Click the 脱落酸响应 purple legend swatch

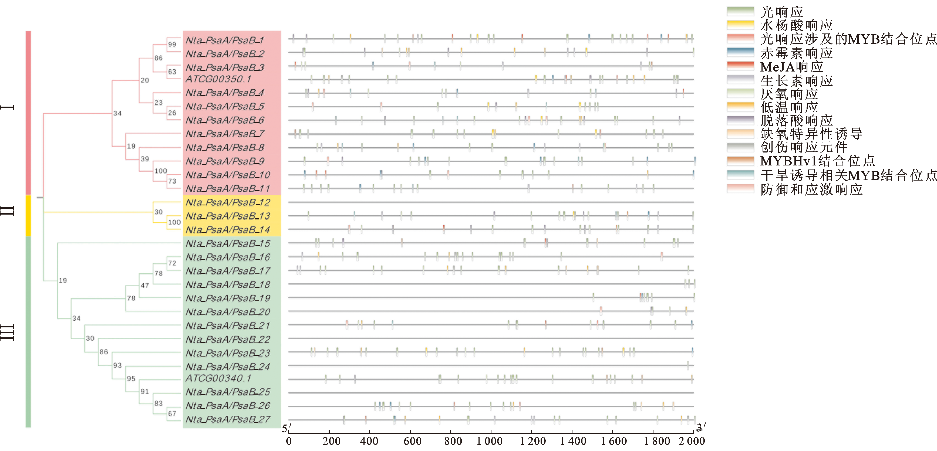point(740,120)
